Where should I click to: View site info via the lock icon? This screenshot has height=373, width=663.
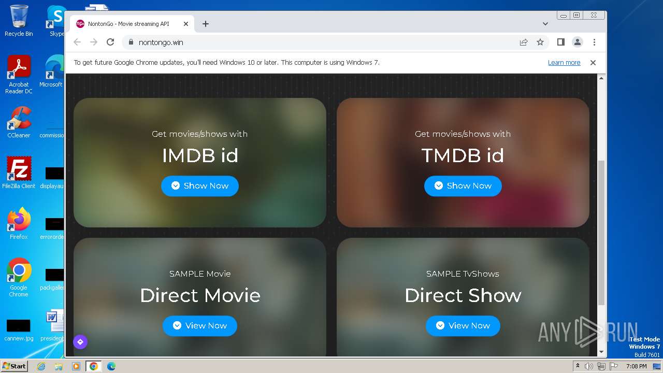[131, 42]
